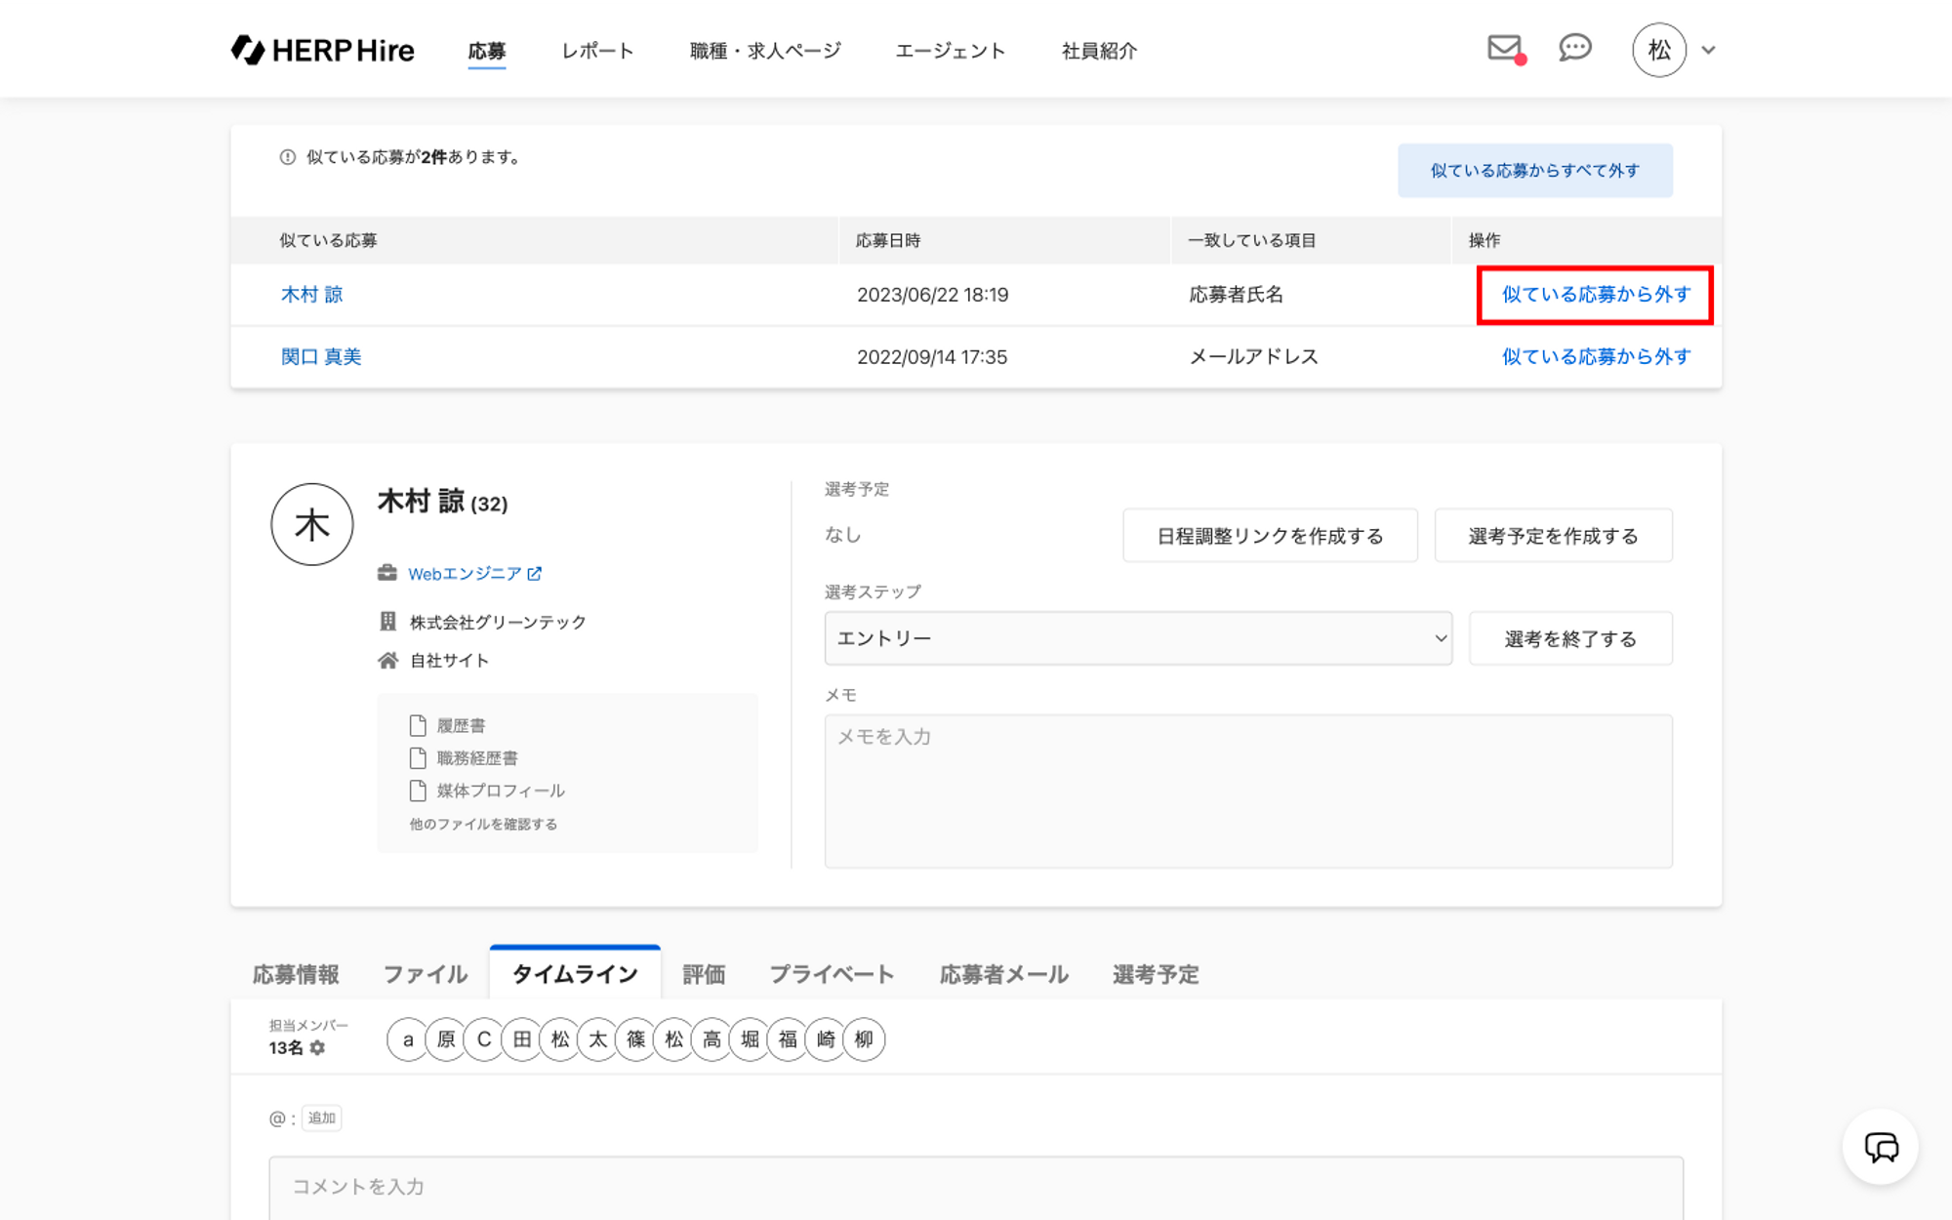
Task: Click the house icon beside 自社サイト
Action: 387,661
